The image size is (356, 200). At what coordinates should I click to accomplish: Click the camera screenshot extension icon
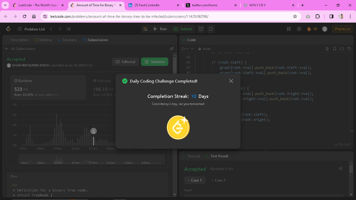coord(308,17)
